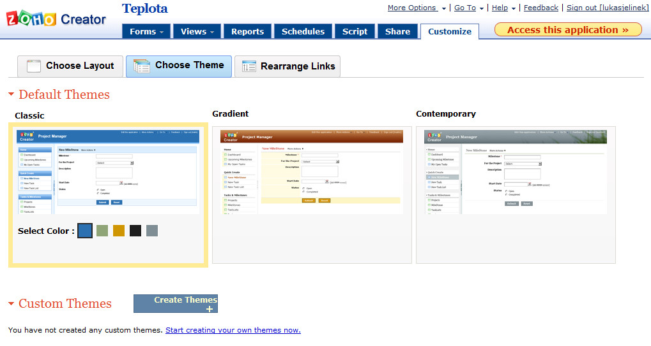Viewport: 651px width, 346px height.
Task: Click the Teplota application title
Action: [x=145, y=9]
